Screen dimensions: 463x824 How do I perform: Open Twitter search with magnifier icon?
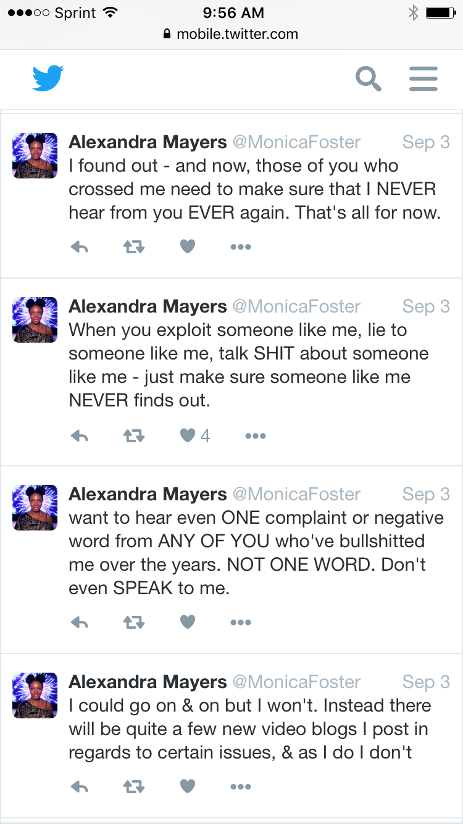click(x=368, y=79)
